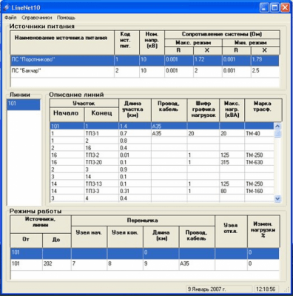
Task: Click Конец column header
Action: 101,114
